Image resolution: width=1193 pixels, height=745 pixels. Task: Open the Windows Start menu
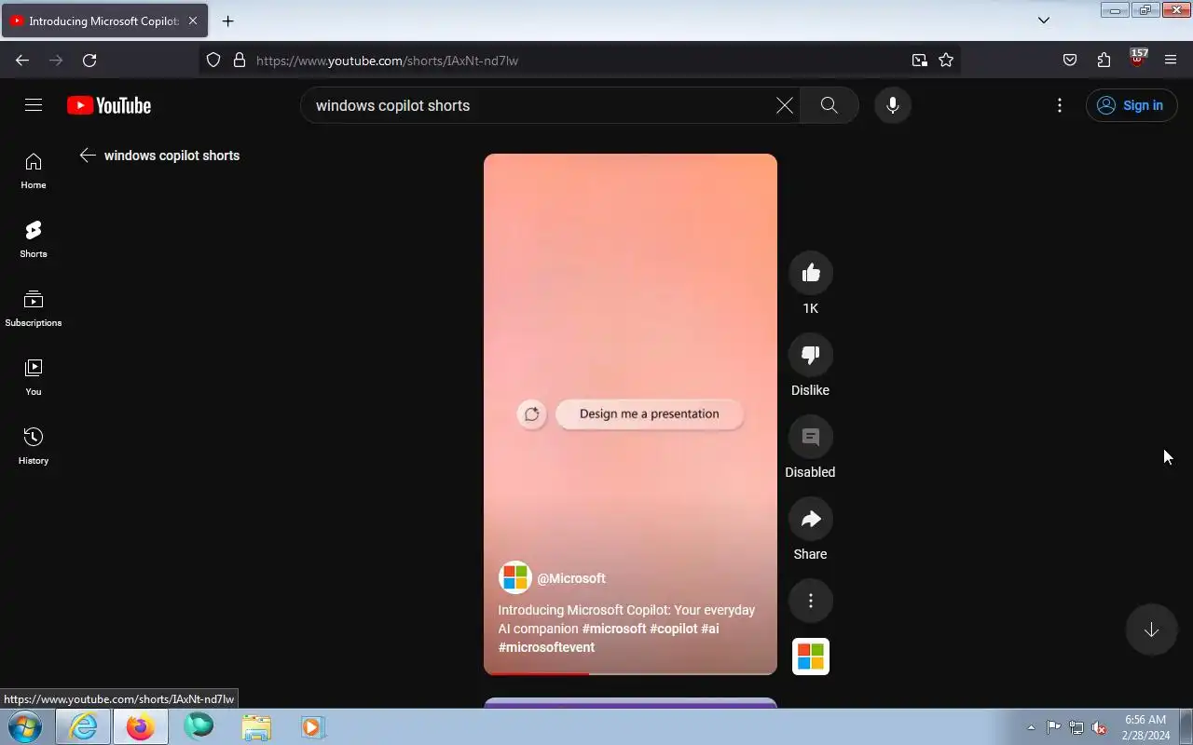click(x=25, y=726)
